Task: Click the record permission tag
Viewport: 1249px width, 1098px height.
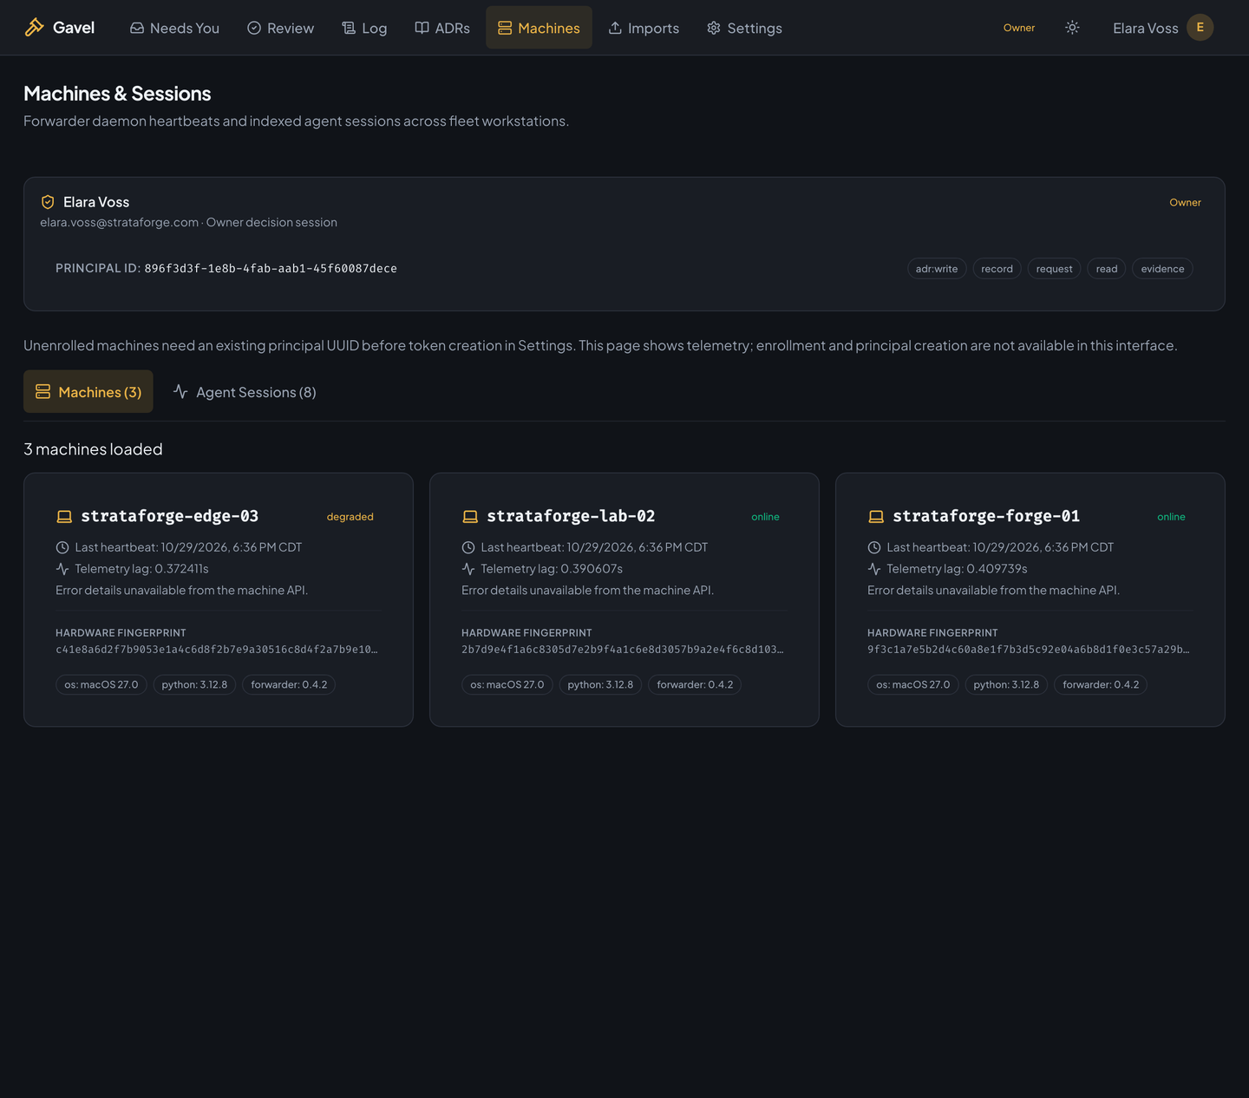Action: click(x=997, y=269)
